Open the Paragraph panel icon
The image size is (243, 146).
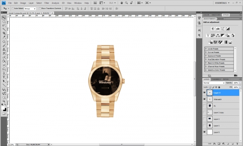199,36
